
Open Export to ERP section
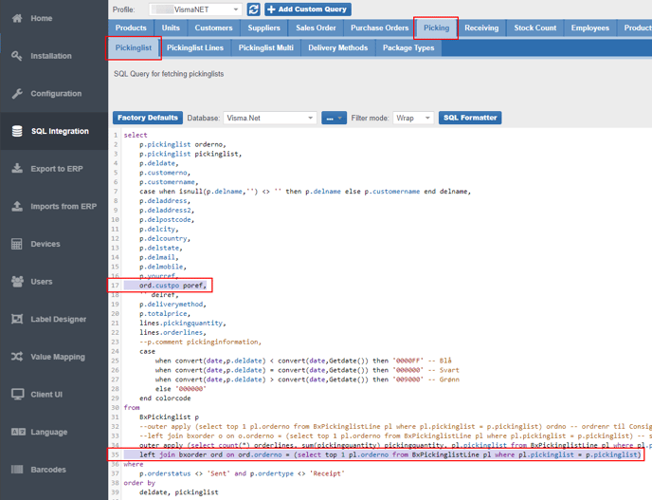[x=54, y=169]
